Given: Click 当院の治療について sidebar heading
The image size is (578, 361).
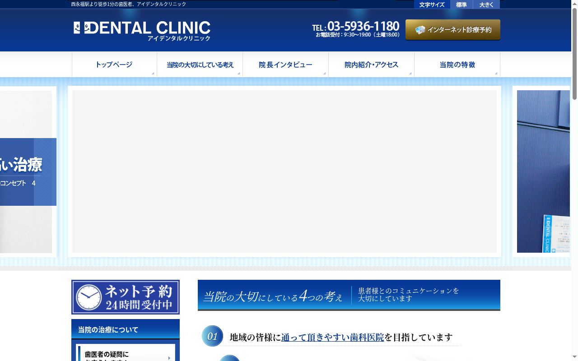Looking at the screenshot, I should [x=126, y=329].
